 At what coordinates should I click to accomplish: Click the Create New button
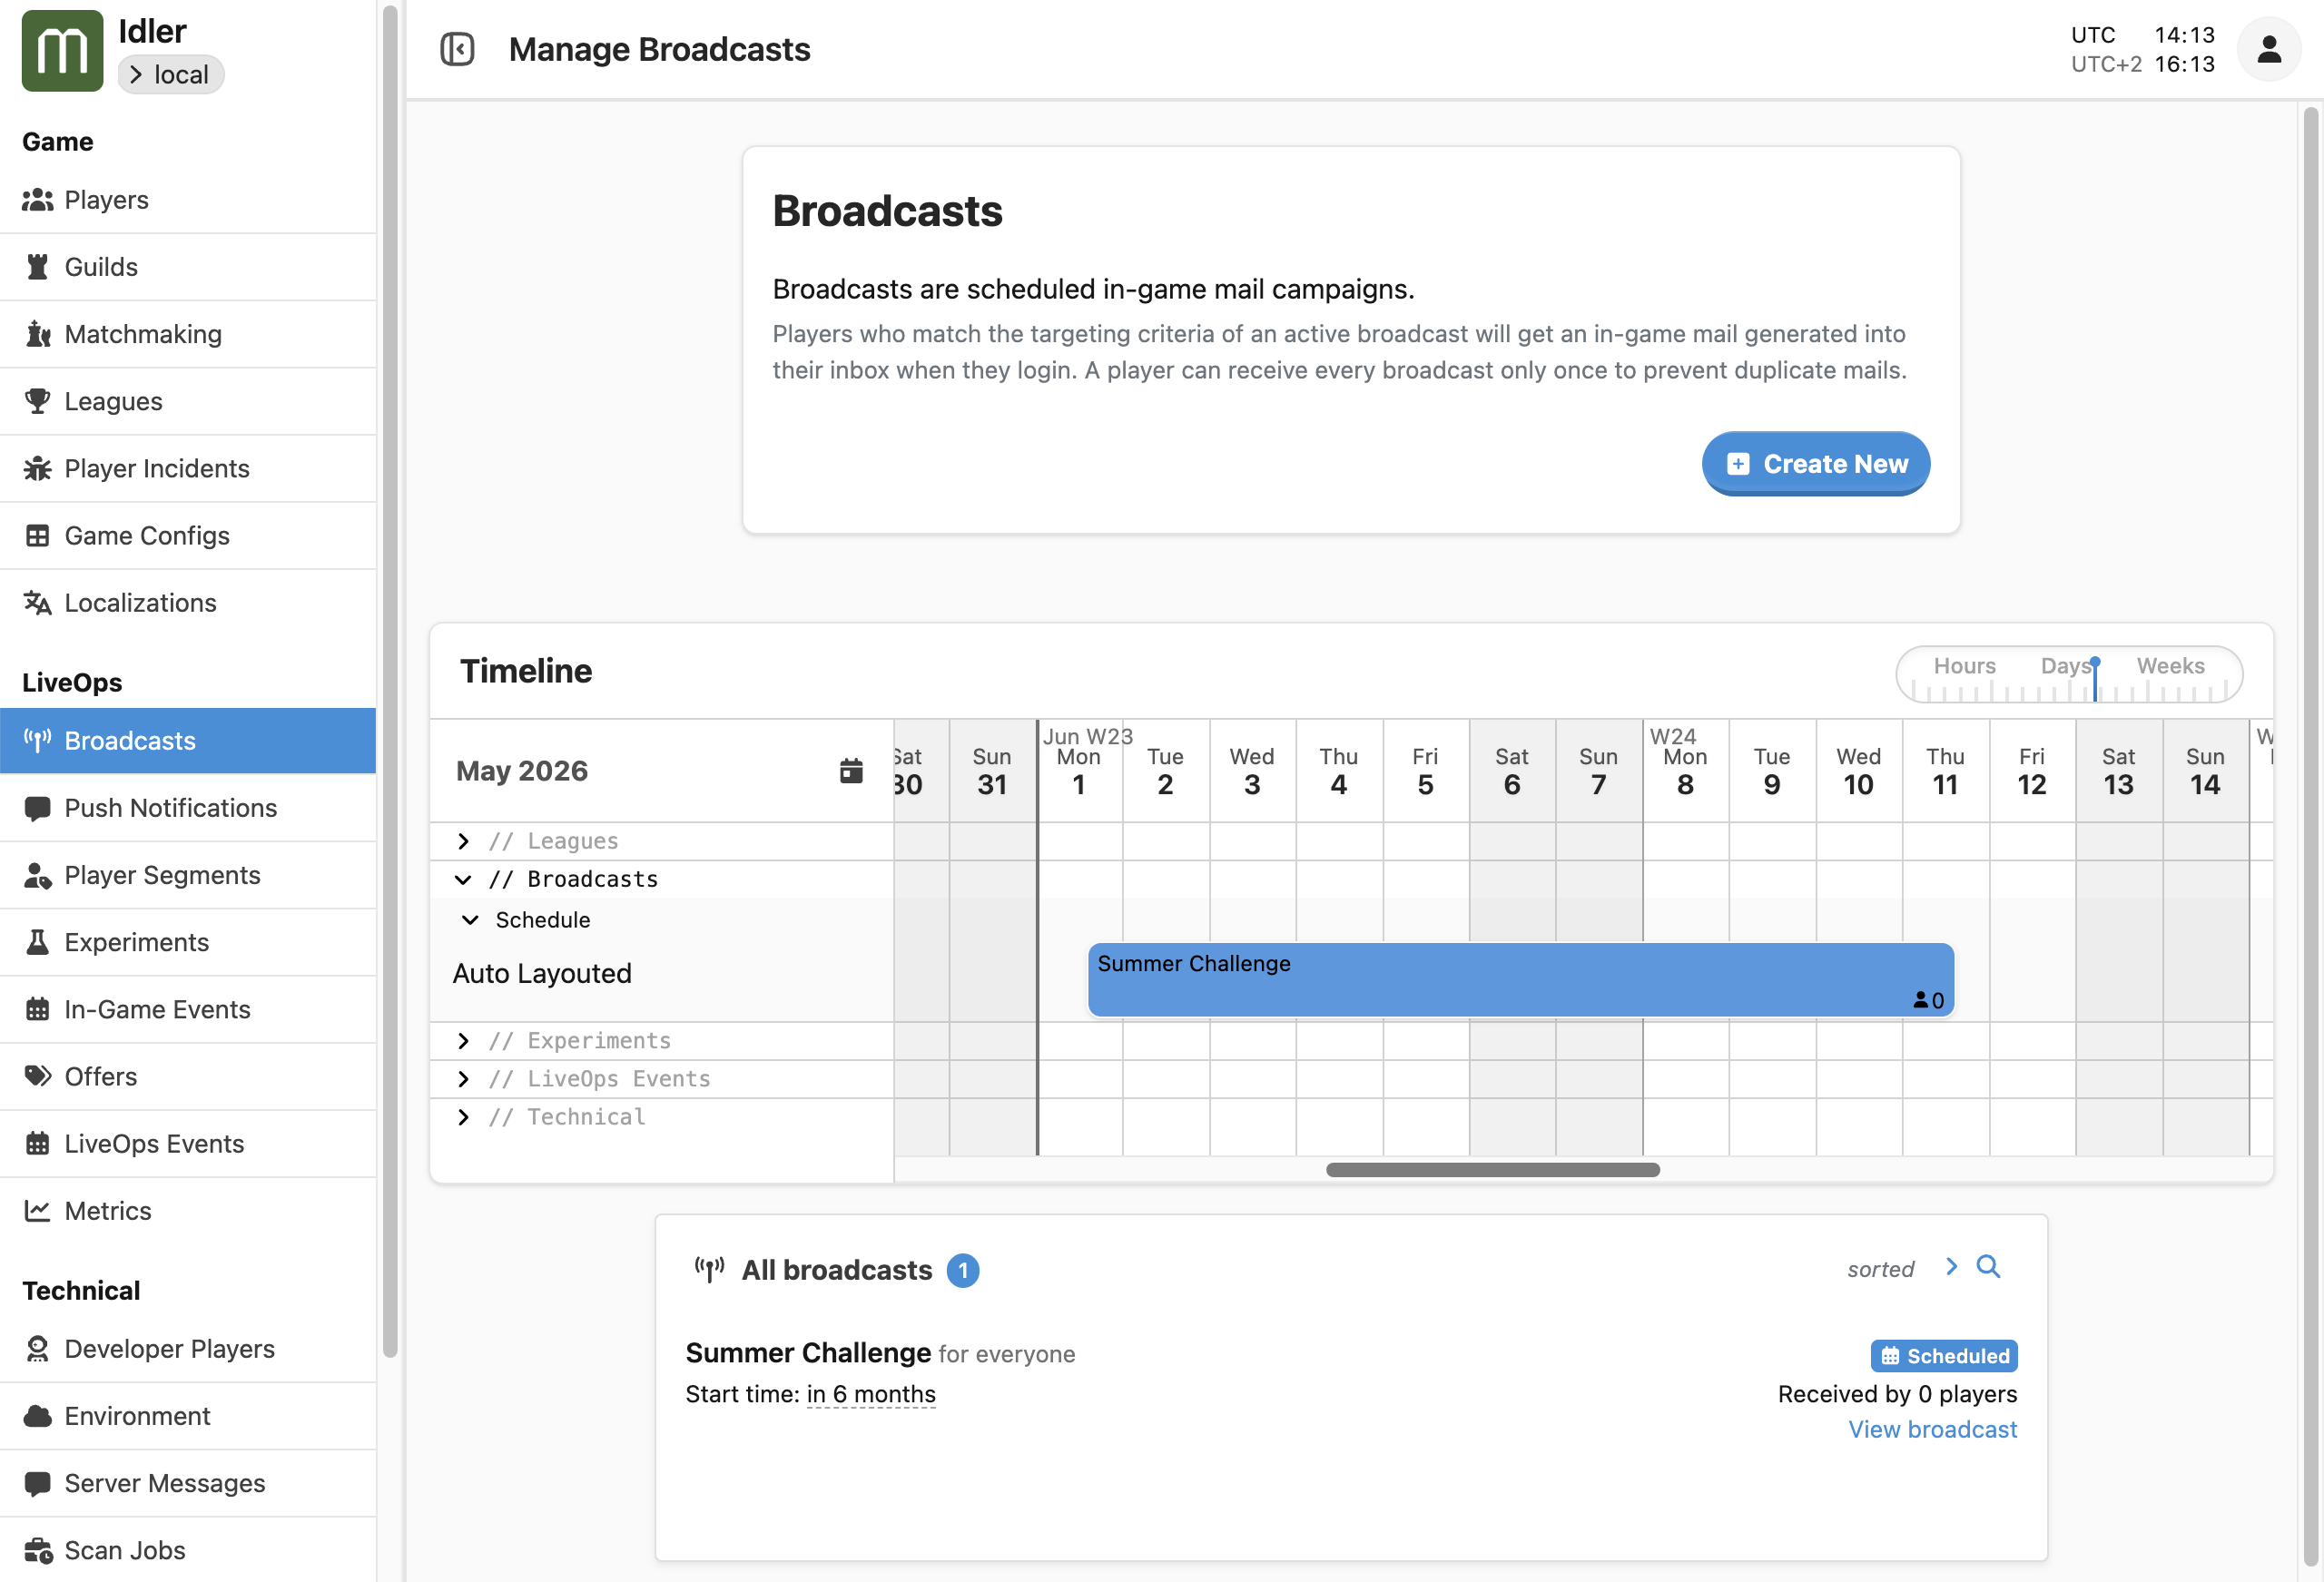point(1815,464)
